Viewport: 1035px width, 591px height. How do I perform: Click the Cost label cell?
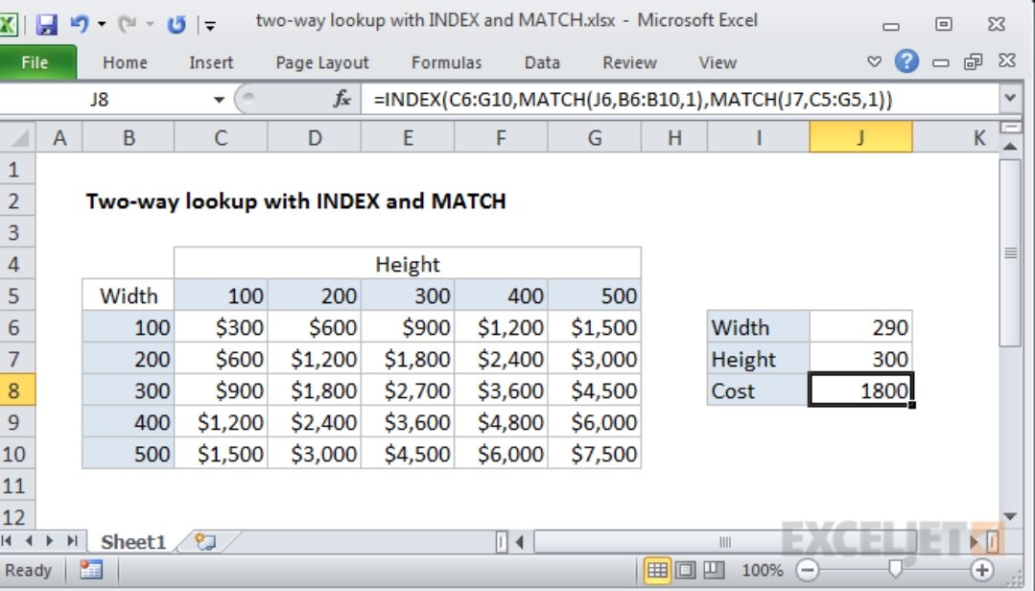pyautogui.click(x=759, y=390)
